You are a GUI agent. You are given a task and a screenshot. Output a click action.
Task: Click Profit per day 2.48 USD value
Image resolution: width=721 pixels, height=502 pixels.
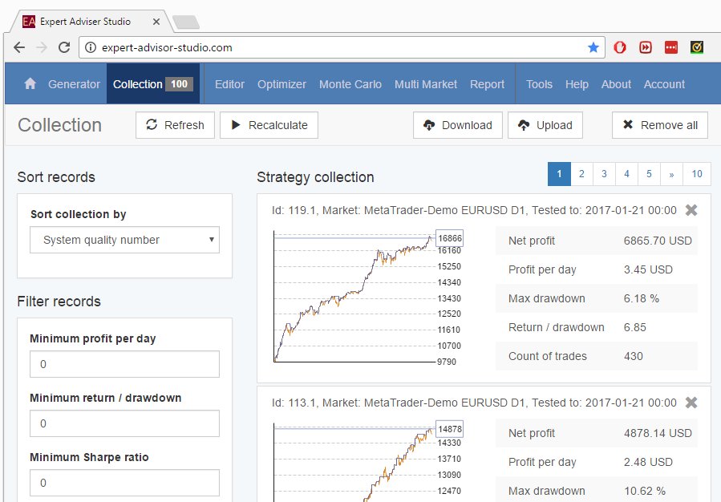tap(648, 462)
